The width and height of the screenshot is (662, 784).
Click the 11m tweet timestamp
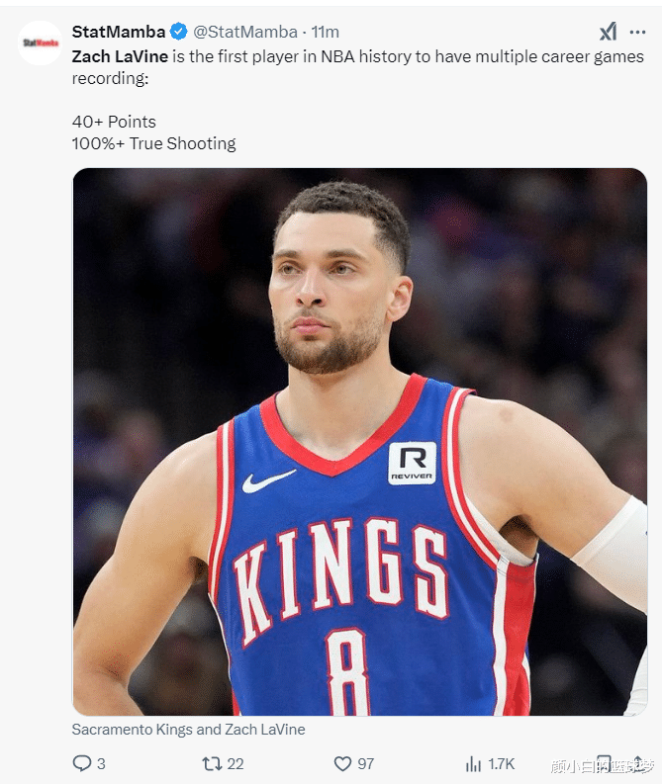tap(326, 33)
